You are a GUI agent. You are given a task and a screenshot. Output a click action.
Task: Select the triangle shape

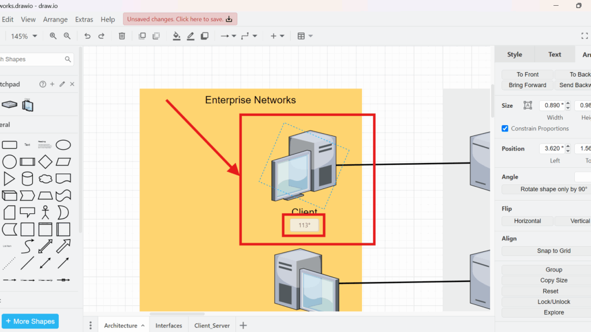coord(9,179)
